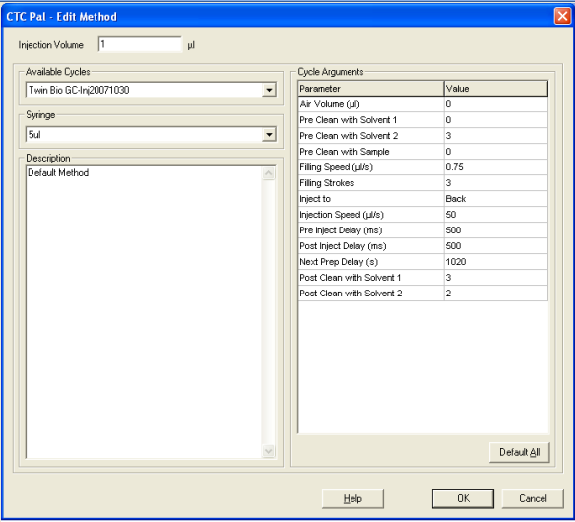Edit the Filling Strokes value cell
This screenshot has width=575, height=522.
tap(496, 183)
